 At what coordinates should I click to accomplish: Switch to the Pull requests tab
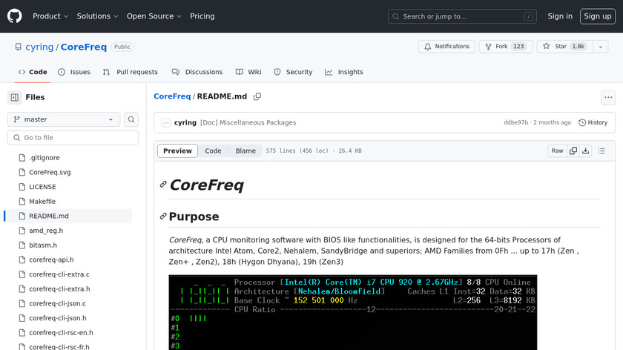(131, 72)
